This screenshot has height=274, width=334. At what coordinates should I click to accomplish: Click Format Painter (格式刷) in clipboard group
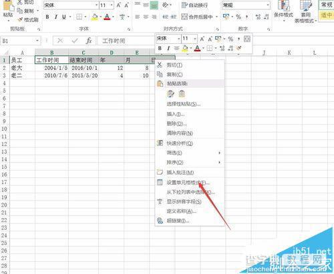(x=28, y=20)
